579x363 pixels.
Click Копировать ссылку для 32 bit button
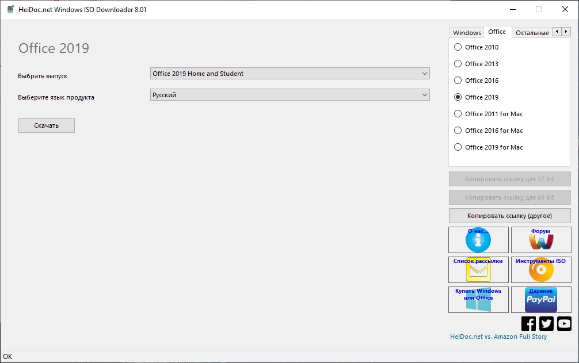click(x=509, y=179)
